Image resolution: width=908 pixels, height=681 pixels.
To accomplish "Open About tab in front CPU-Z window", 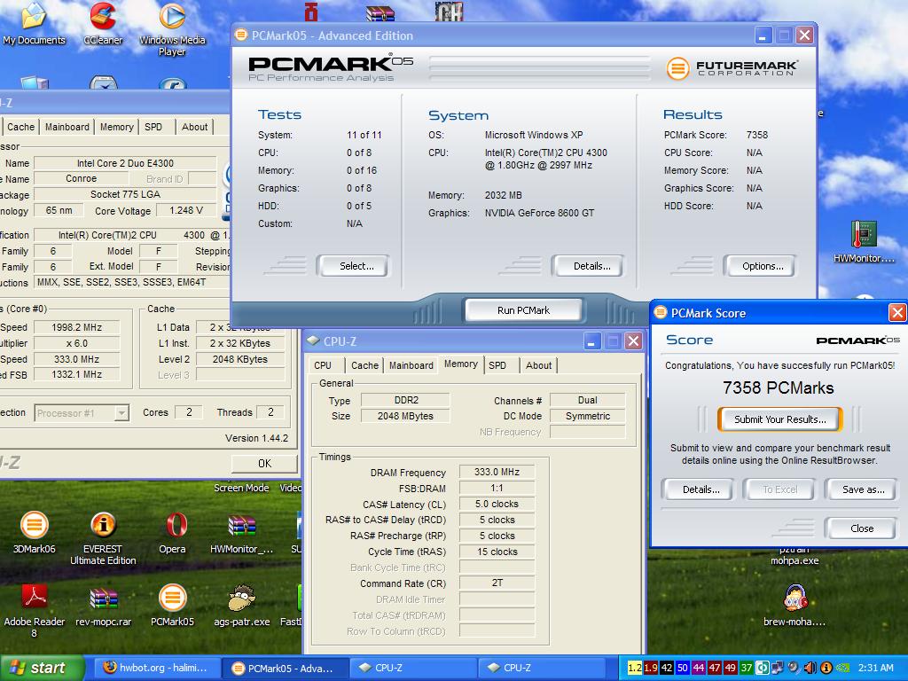I will pyautogui.click(x=538, y=365).
